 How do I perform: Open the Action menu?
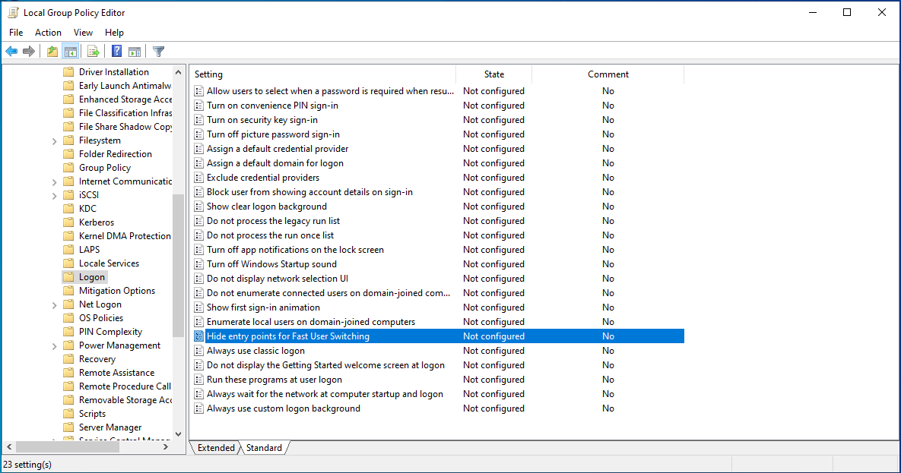click(48, 32)
